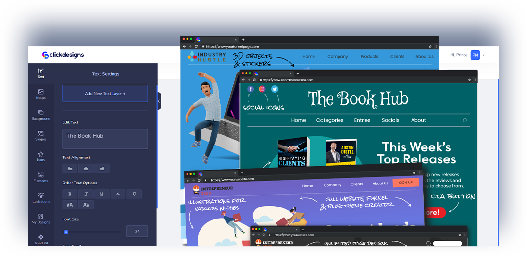
Task: Click the font size value field showing 24
Action: (x=137, y=231)
